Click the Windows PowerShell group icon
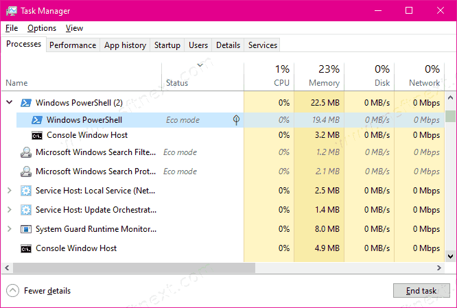Image resolution: width=457 pixels, height=308 pixels. click(x=26, y=103)
